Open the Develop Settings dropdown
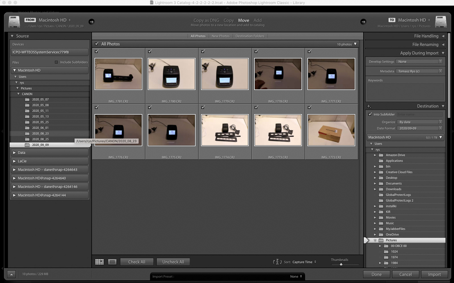454x283 pixels. click(x=419, y=62)
